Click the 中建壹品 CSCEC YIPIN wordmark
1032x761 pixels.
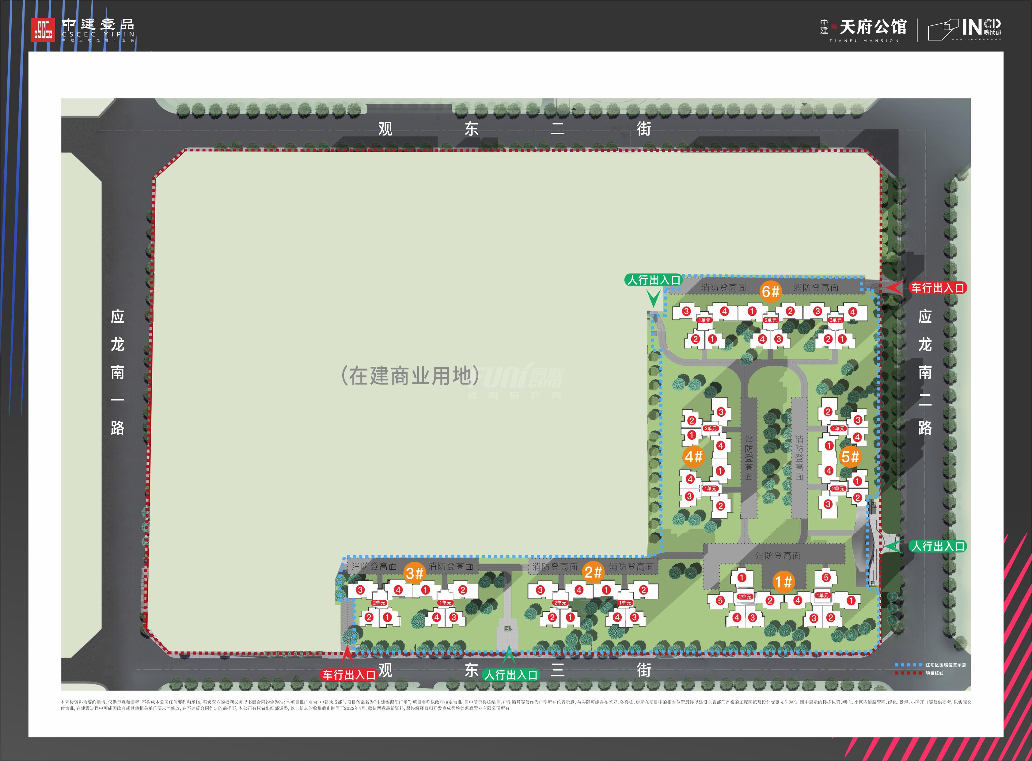point(98,30)
